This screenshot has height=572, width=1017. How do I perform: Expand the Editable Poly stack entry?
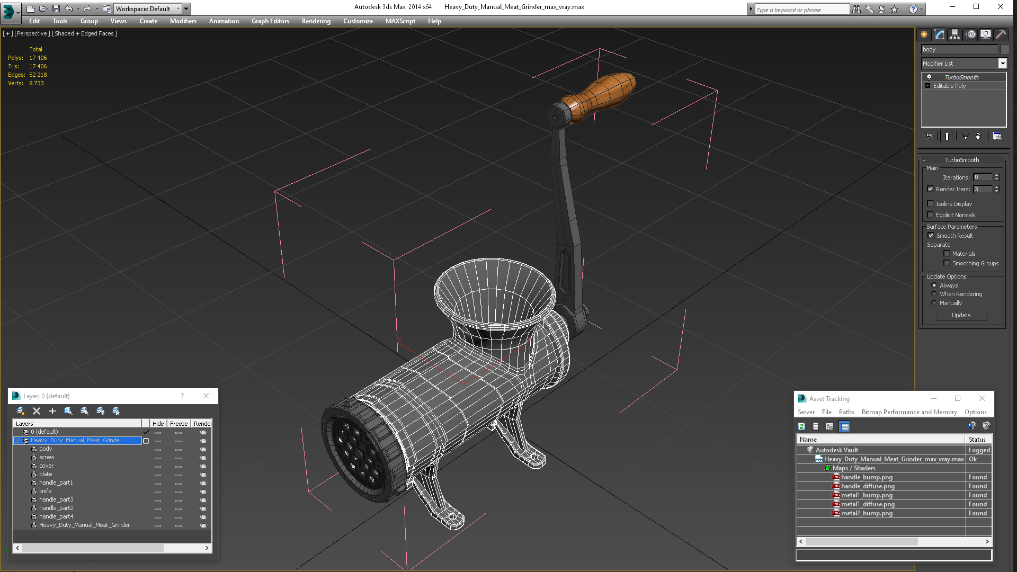coord(927,86)
